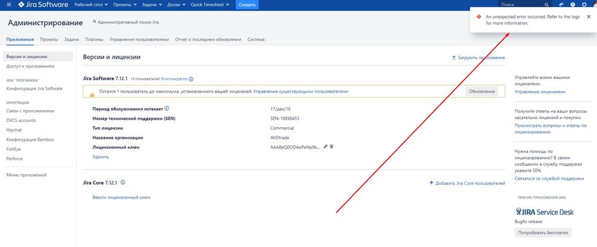Open the settings gear menu
The width and height of the screenshot is (597, 247).
click(x=584, y=5)
